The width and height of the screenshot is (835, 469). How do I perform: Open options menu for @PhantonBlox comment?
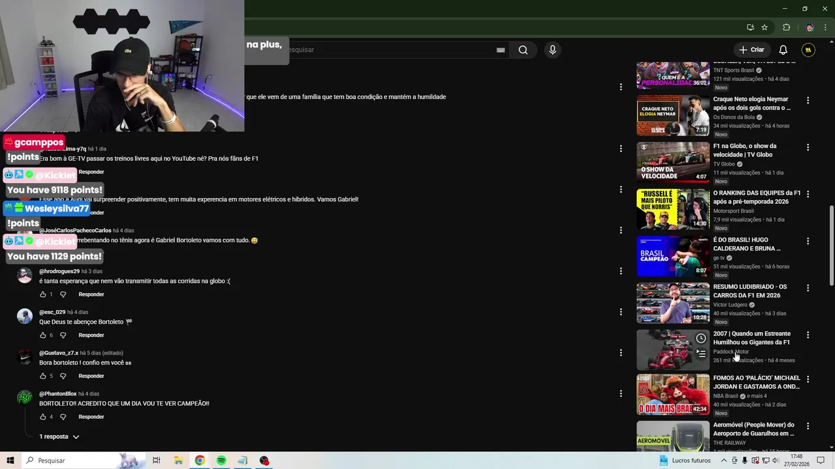(620, 393)
